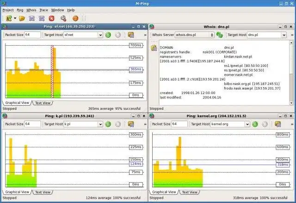296x203 pixels.
Task: Click the grey stop button in k.pl window
Action: pyautogui.click(x=118, y=124)
